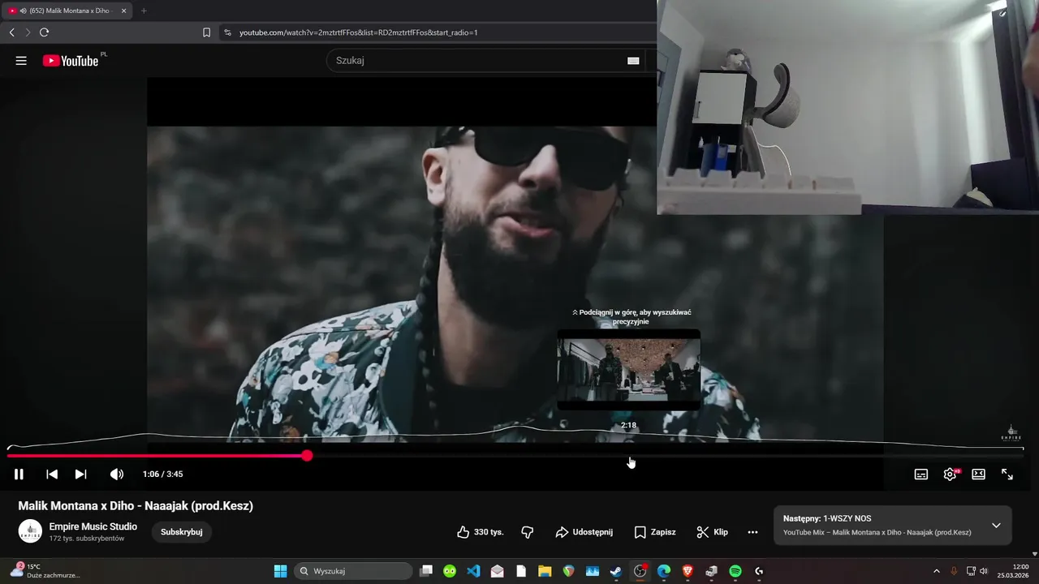Click the 2:18 preview thumbnail
Viewport: 1039px width, 584px height.
[628, 370]
